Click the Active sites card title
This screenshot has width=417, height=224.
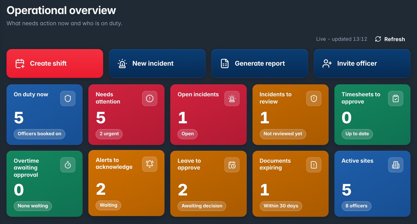coord(357,161)
